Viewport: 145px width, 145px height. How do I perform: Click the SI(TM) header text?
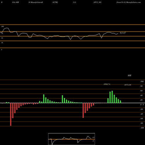pyautogui.click(x=55, y=2)
